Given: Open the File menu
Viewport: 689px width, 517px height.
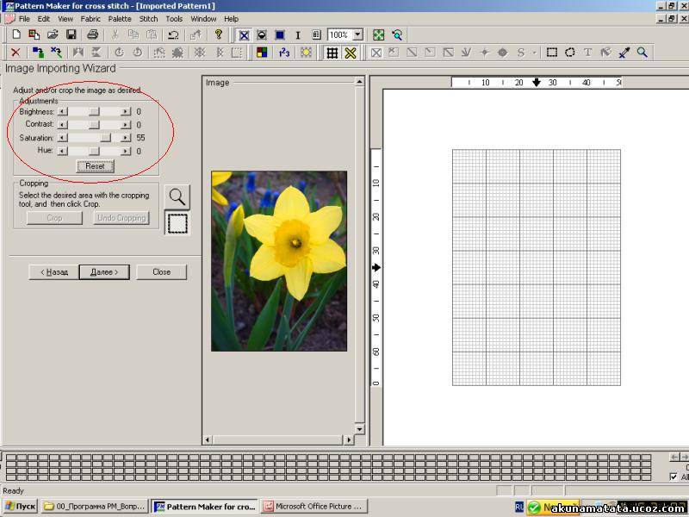Looking at the screenshot, I should tap(24, 19).
